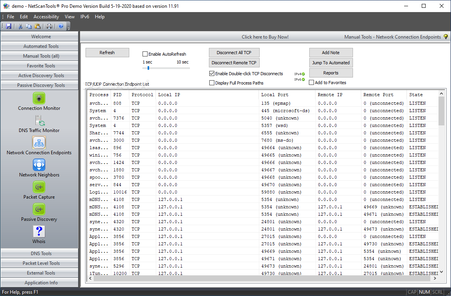Viewport: 451px width, 296px height.
Task: Open the Help menu
Action: coord(100,17)
